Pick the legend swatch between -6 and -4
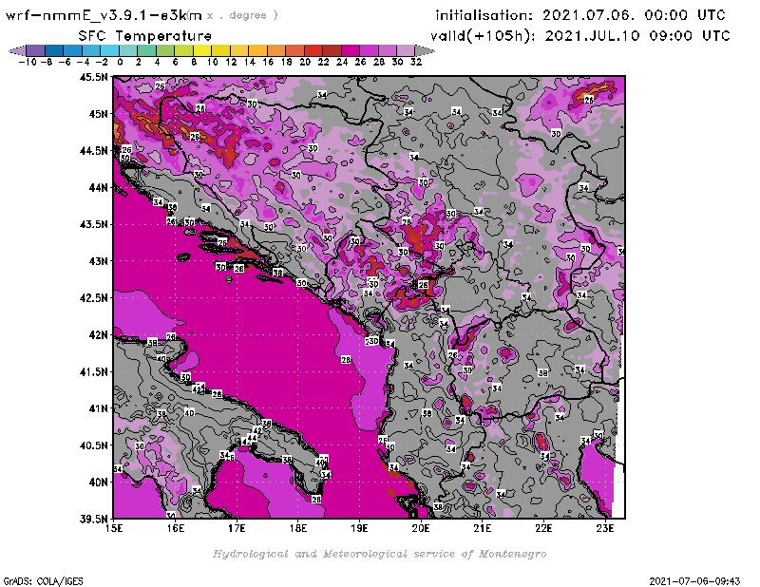The image size is (760, 587). point(73,50)
